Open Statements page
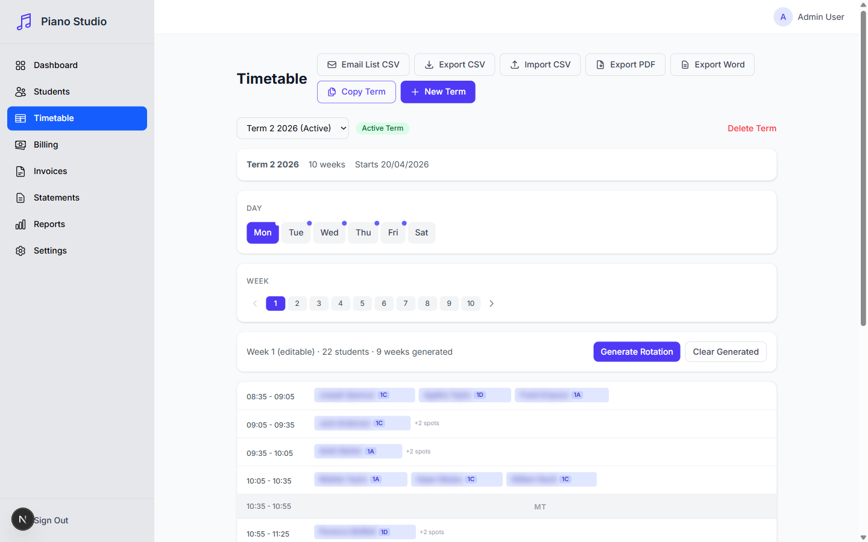 77,198
